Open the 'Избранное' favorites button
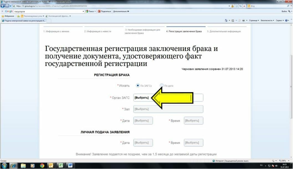This screenshot has height=169, width=293. coord(8,16)
